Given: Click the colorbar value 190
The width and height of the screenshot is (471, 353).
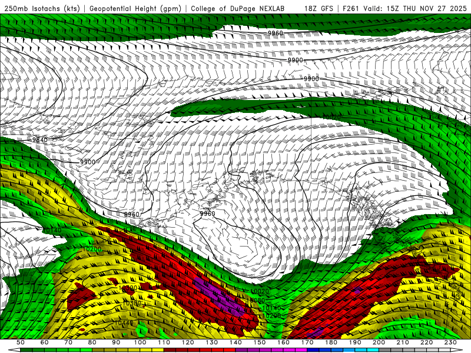Looking at the screenshot, I should pos(355,342).
